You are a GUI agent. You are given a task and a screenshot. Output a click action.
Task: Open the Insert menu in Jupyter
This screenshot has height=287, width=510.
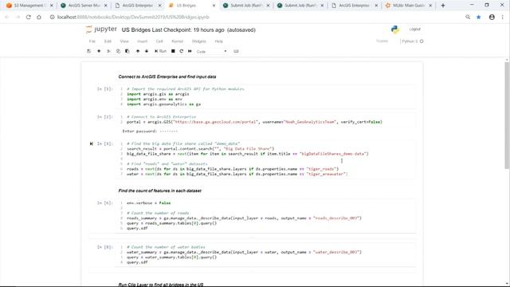(142, 41)
